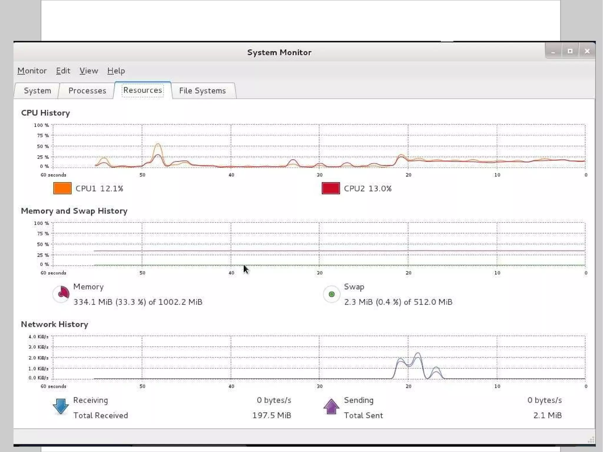Minimize the System Monitor window

coord(553,52)
